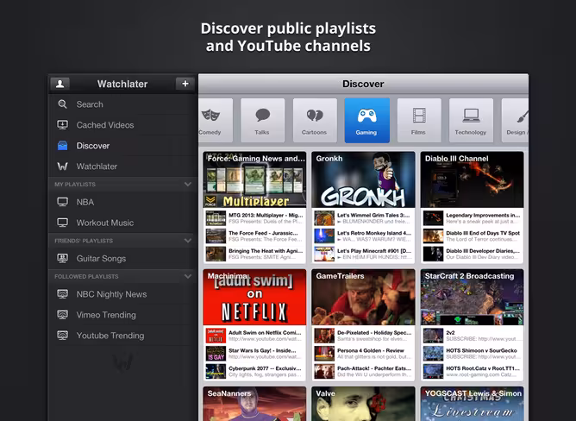Select the Films filmstrip category

coord(419,120)
